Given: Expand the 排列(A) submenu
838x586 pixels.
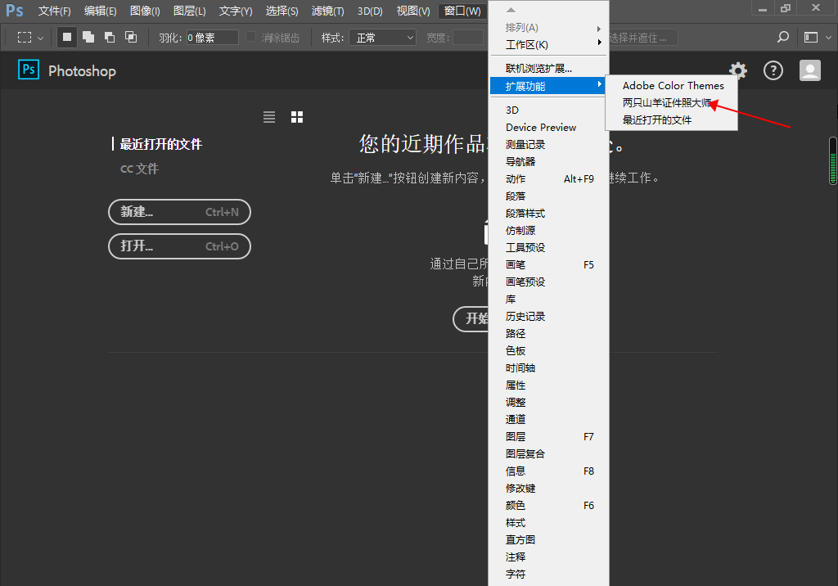Looking at the screenshot, I should (x=548, y=28).
